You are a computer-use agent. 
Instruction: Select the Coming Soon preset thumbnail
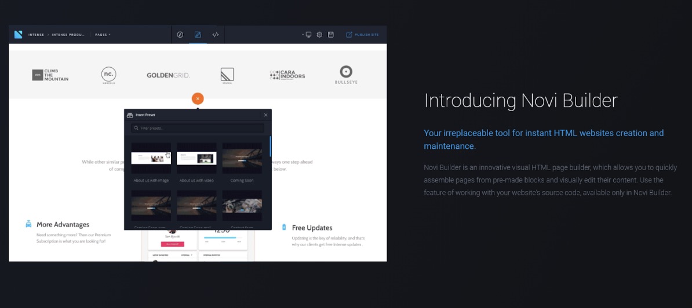pos(242,157)
